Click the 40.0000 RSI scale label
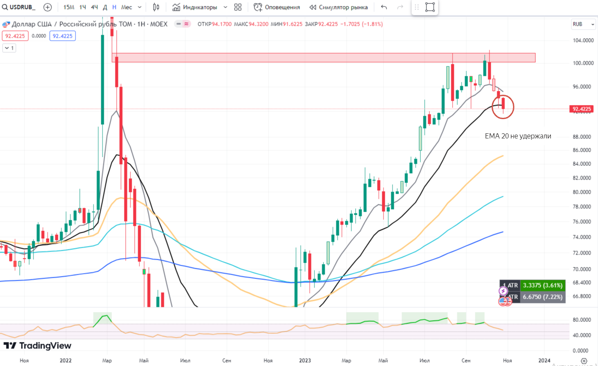This screenshot has width=598, height=366. (582, 335)
